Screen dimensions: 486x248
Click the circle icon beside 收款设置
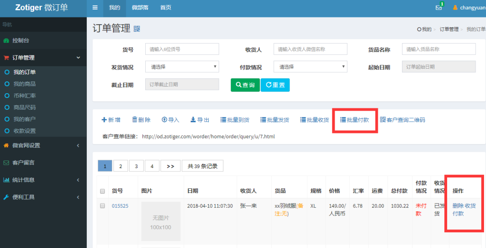tap(7, 131)
